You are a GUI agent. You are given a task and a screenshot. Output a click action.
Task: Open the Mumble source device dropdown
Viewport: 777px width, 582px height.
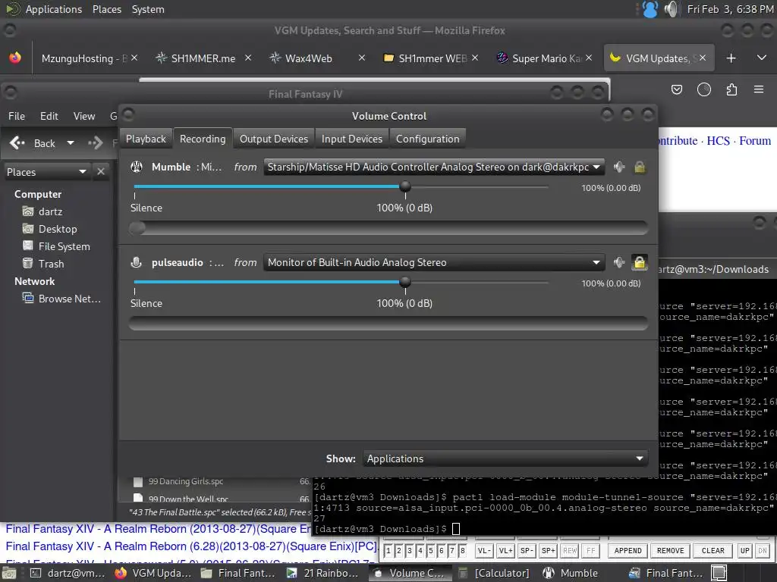click(434, 167)
